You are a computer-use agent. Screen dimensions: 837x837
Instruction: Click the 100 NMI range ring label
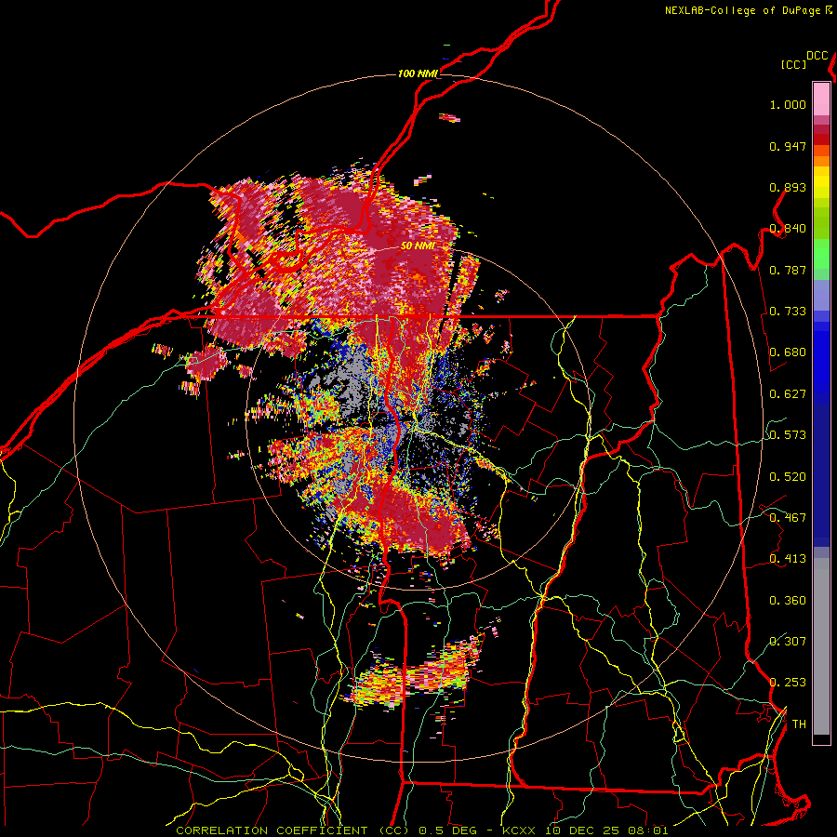pyautogui.click(x=418, y=73)
